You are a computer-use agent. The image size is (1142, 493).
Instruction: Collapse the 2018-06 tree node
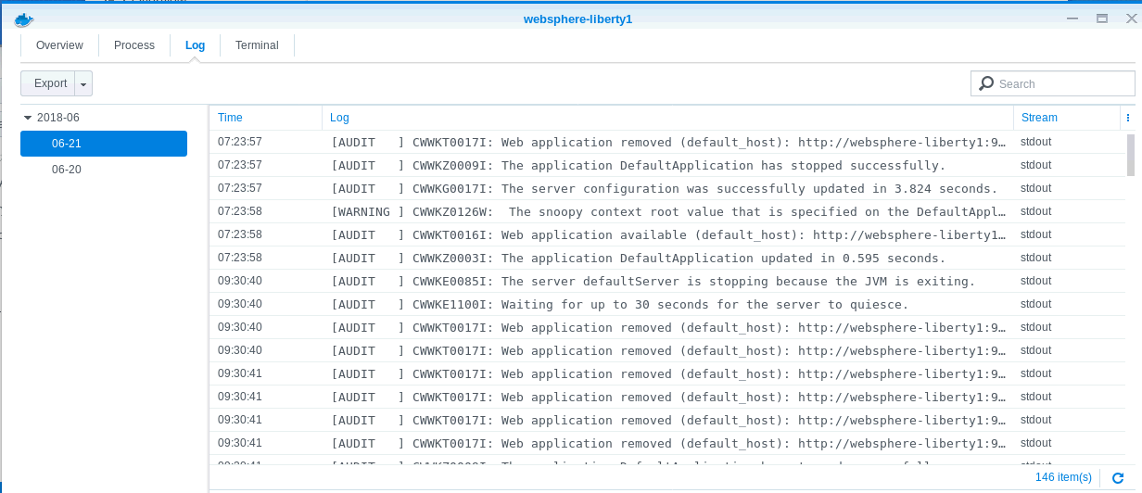(28, 118)
